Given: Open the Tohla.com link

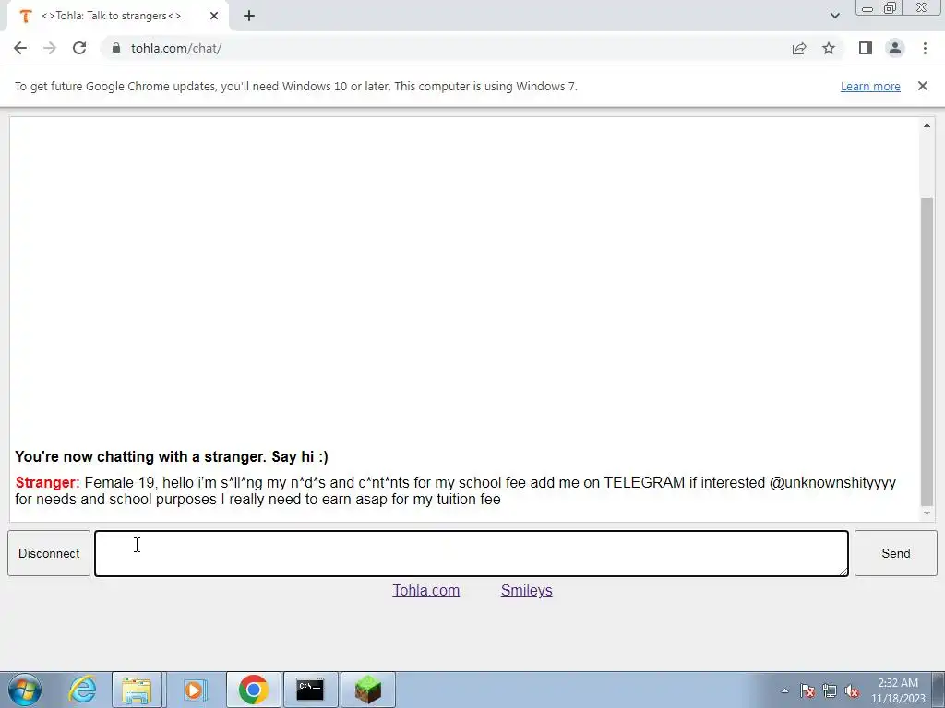Looking at the screenshot, I should (x=426, y=591).
